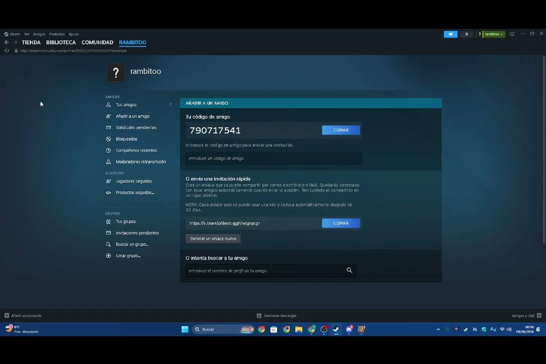Switch to the BIBLIOTECA tab
This screenshot has width=546, height=364.
click(x=61, y=42)
